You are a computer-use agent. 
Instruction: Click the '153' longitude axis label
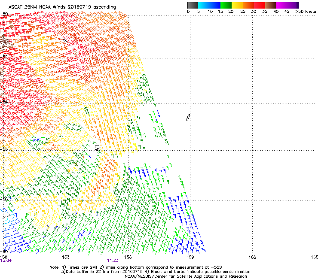[x=66, y=257]
